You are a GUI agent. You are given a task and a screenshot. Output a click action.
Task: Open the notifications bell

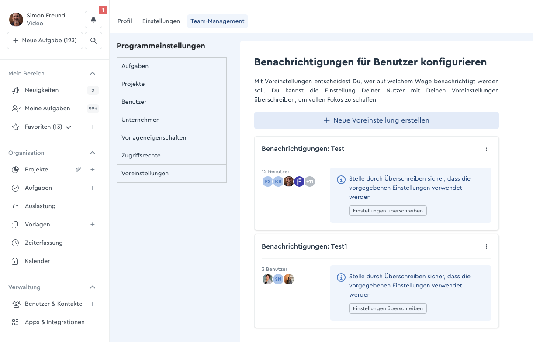tap(93, 20)
